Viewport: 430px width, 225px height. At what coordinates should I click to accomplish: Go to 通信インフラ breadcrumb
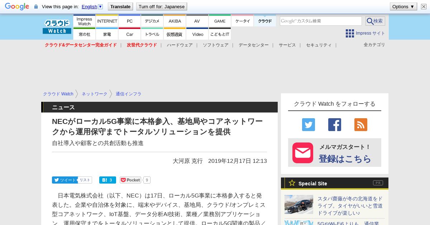128,94
